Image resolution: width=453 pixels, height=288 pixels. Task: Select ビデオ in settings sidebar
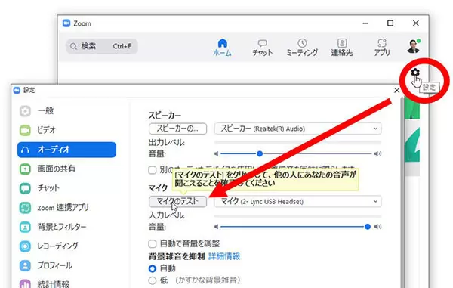[x=66, y=130]
